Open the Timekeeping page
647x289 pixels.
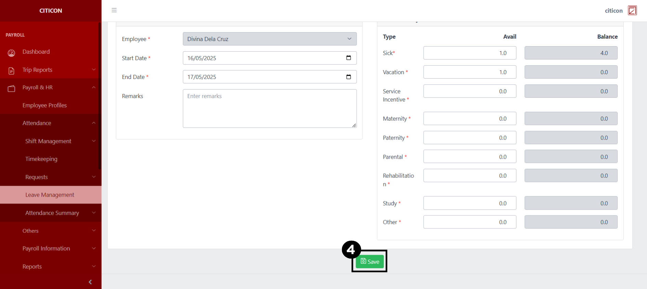pos(41,159)
